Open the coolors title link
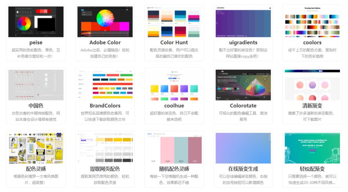Screen dimensions: 348x192 coord(312,42)
